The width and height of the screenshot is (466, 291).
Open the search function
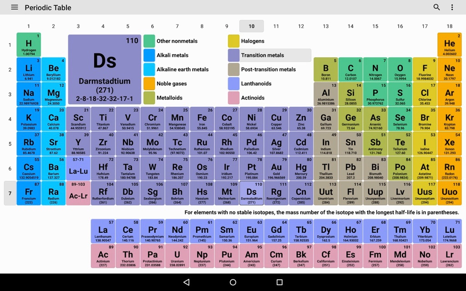coord(436,7)
